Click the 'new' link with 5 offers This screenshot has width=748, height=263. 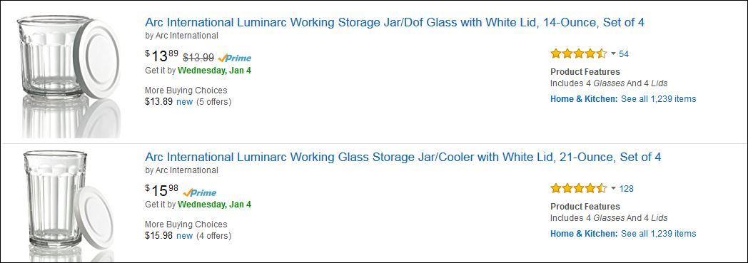click(x=185, y=101)
